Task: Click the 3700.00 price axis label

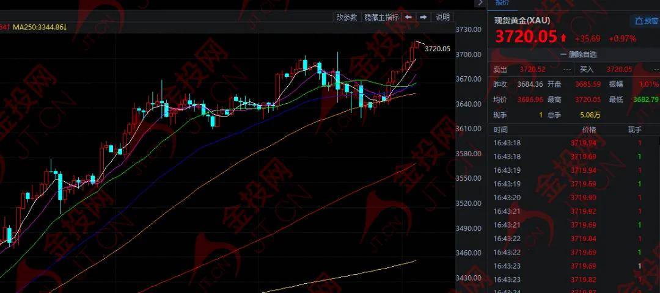Action: point(469,54)
